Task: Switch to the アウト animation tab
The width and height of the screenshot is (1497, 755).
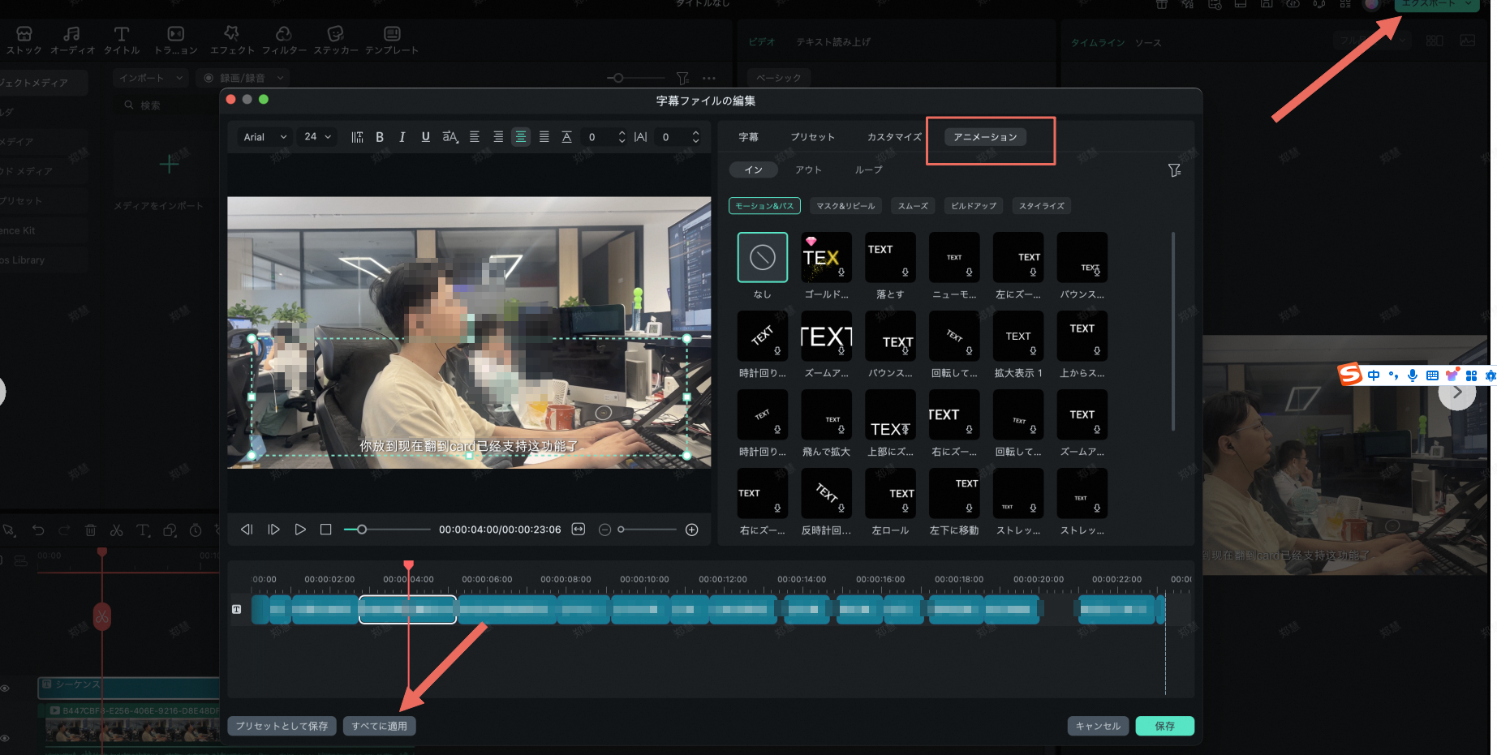Action: click(808, 169)
